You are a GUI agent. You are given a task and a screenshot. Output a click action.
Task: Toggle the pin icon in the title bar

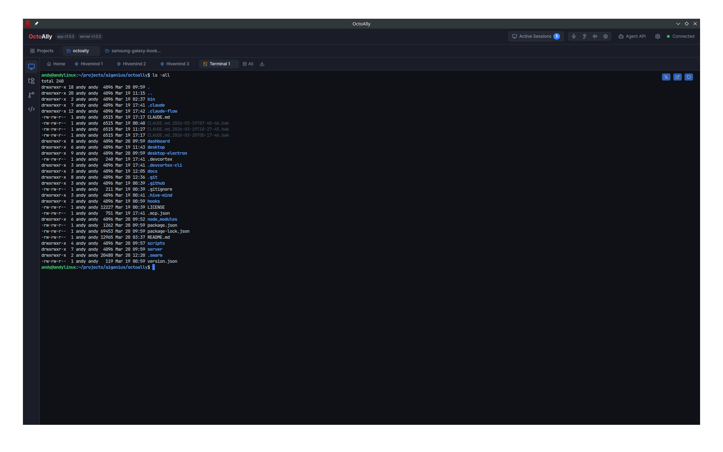(37, 23)
